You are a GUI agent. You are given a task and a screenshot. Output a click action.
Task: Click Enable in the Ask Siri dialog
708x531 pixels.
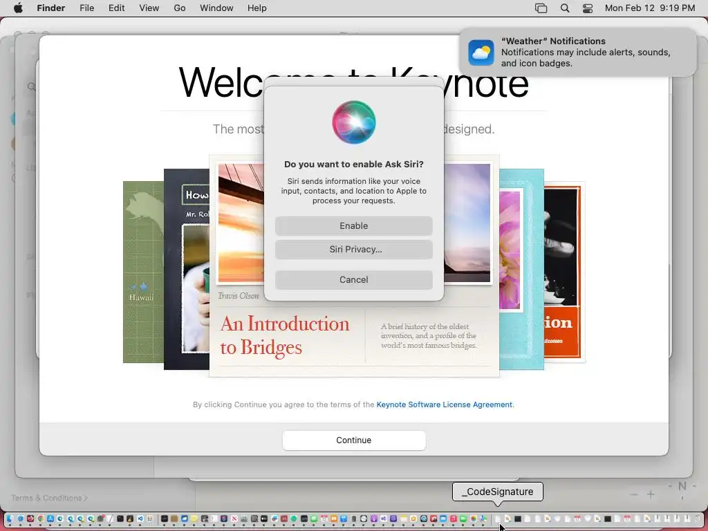(353, 226)
